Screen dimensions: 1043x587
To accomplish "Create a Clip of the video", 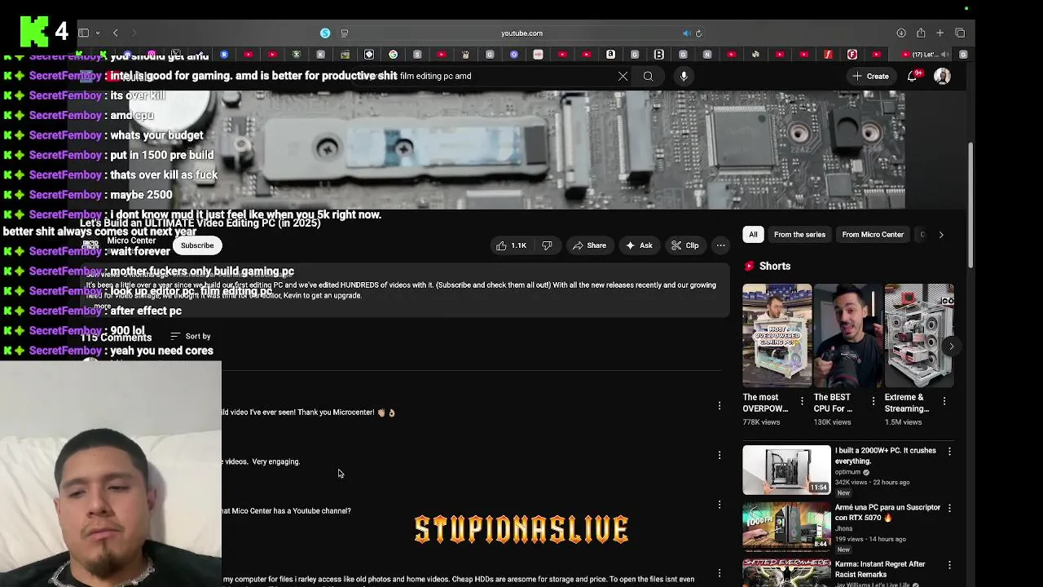I will (x=684, y=245).
